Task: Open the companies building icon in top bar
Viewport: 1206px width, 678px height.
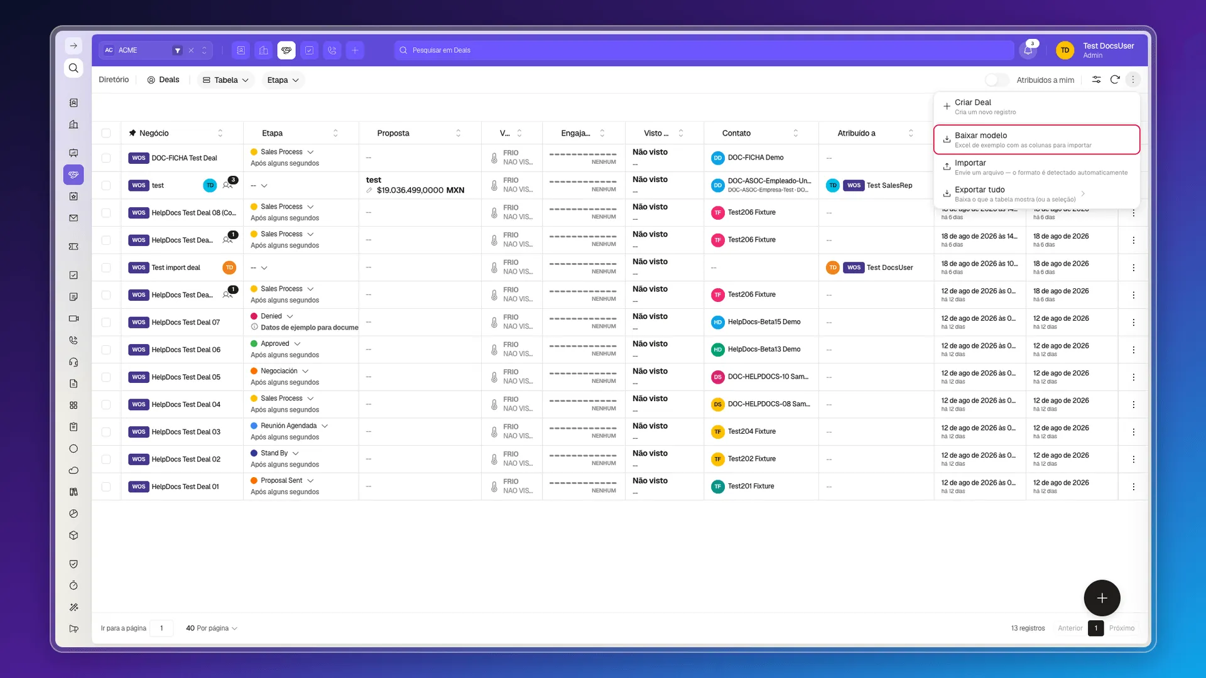Action: pos(264,50)
